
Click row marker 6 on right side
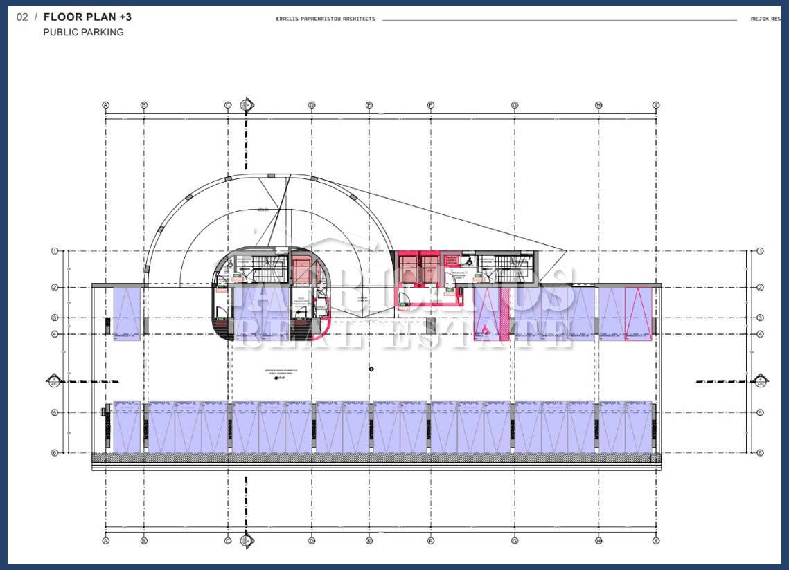coord(760,453)
